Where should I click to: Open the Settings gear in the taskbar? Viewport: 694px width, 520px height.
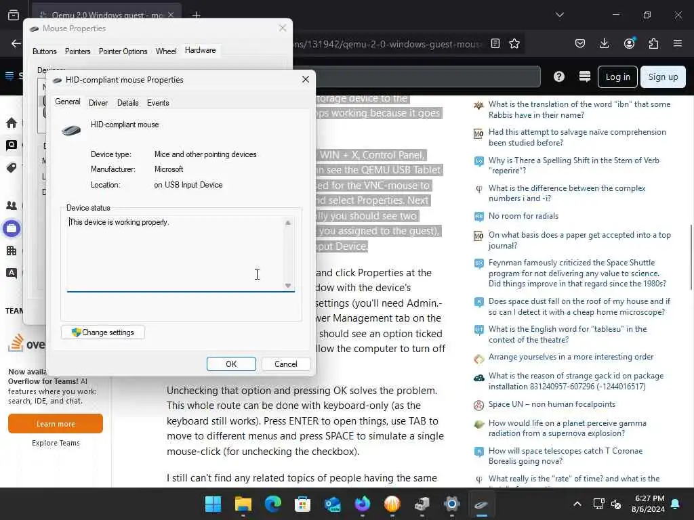pyautogui.click(x=451, y=504)
